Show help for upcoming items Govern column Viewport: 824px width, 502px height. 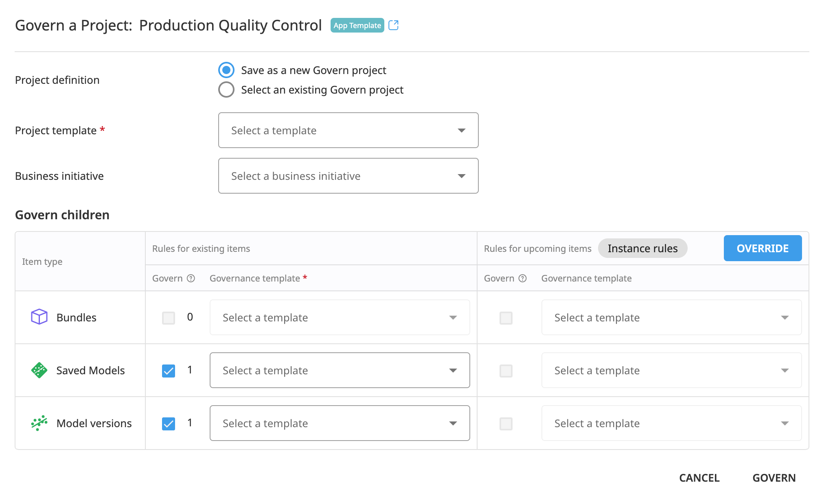(x=523, y=278)
